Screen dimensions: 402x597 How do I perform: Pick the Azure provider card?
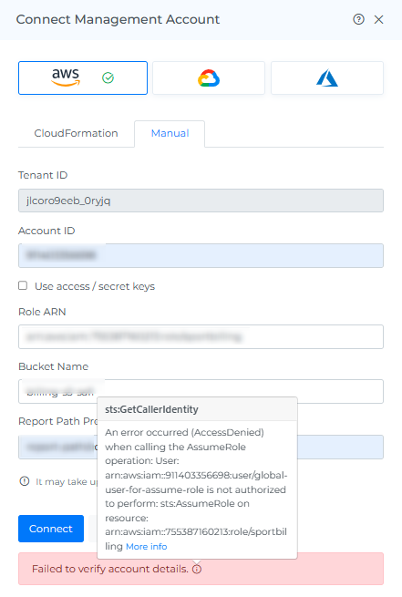327,77
